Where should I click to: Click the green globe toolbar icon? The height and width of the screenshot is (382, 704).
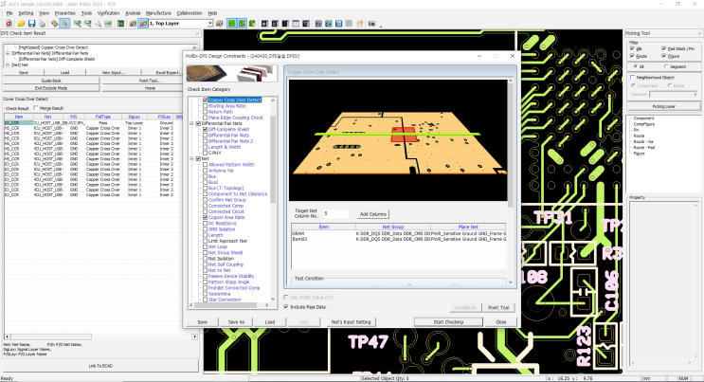pos(252,24)
